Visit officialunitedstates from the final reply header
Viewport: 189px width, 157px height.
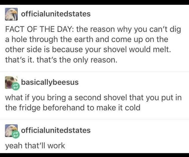tap(56, 130)
